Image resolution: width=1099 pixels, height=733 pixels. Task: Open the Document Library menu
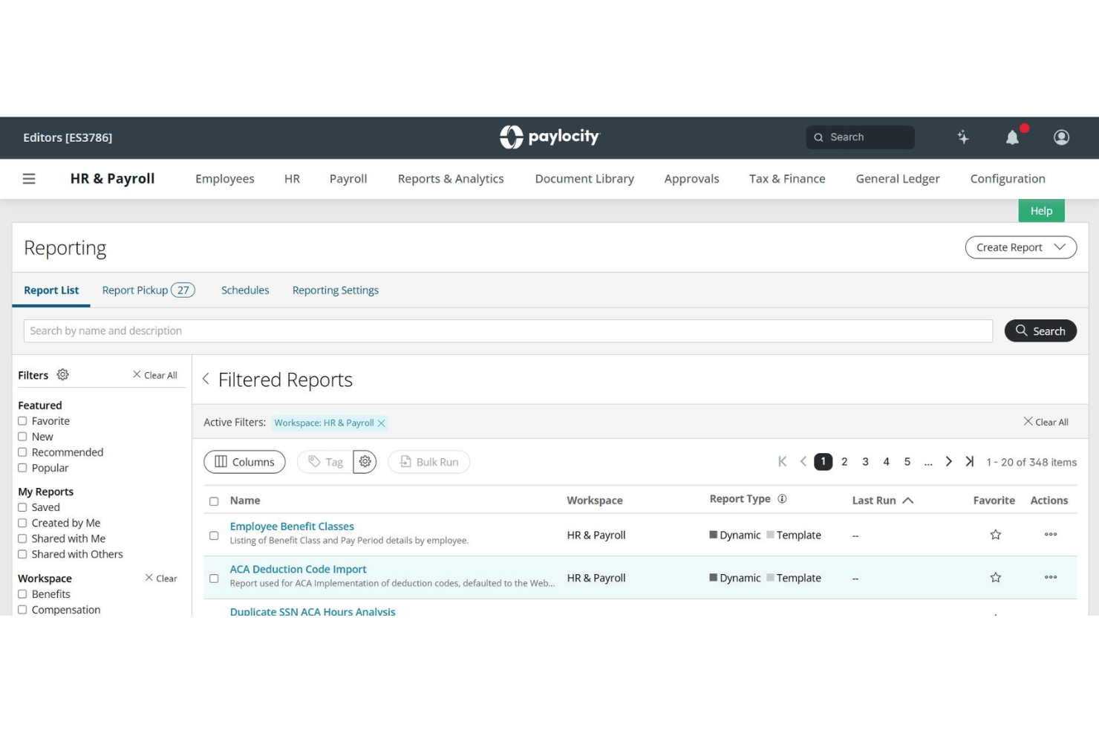(x=584, y=179)
